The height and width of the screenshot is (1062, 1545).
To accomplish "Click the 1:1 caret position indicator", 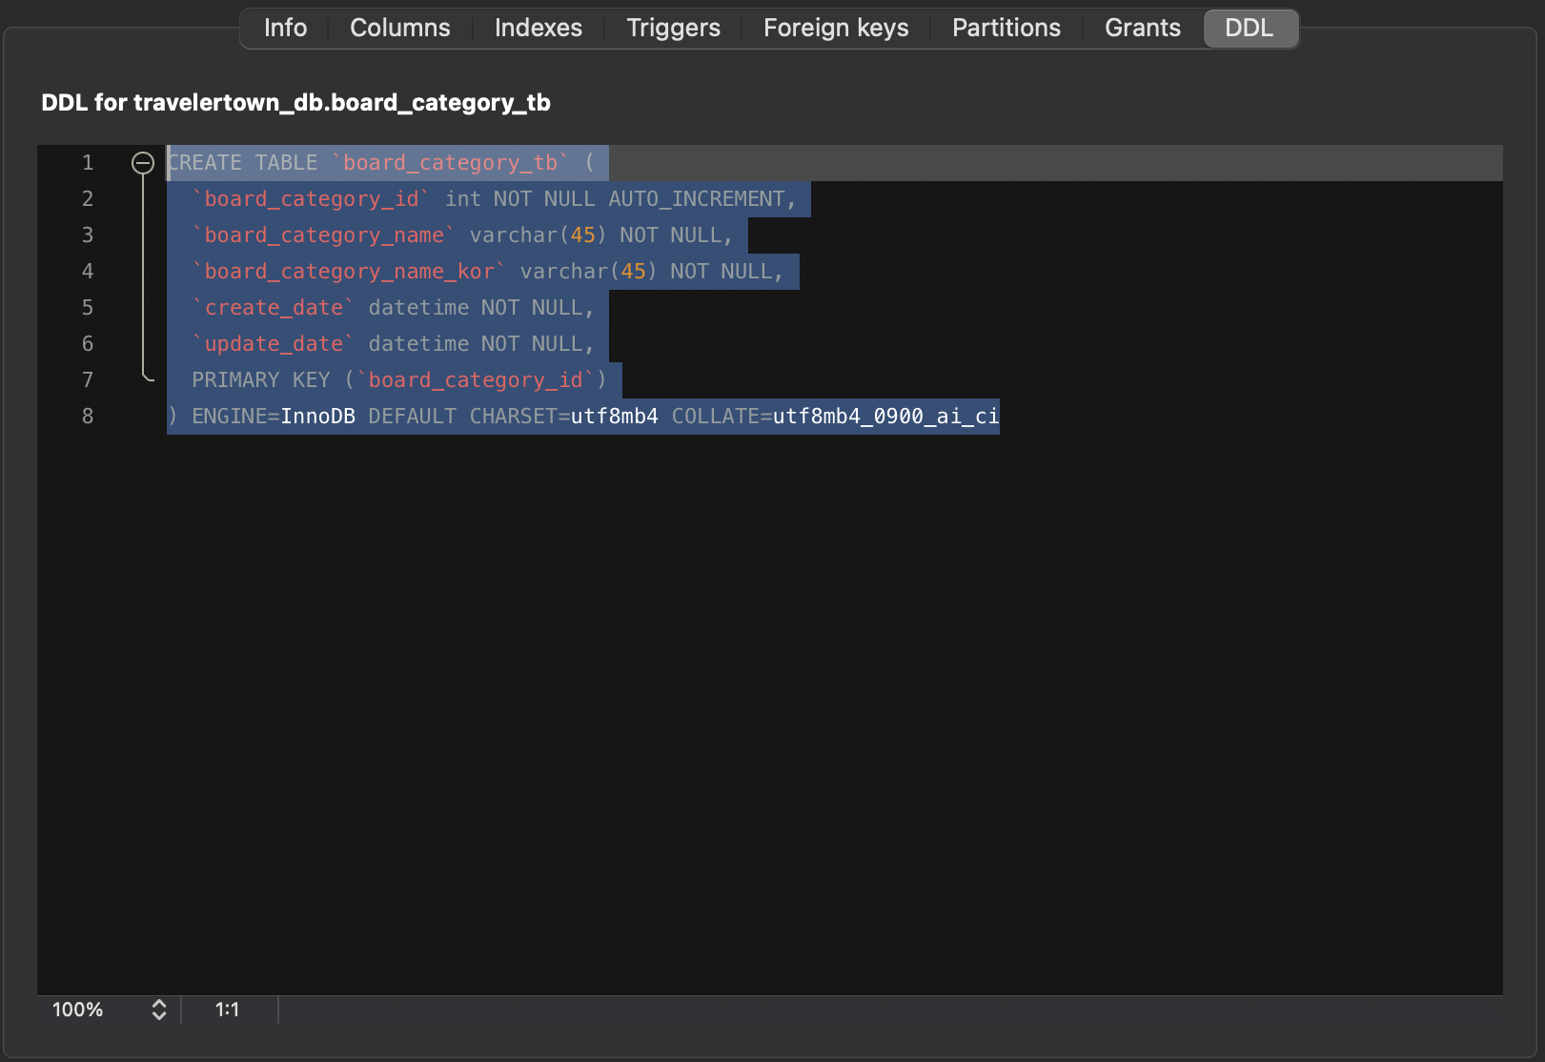I will (227, 1010).
